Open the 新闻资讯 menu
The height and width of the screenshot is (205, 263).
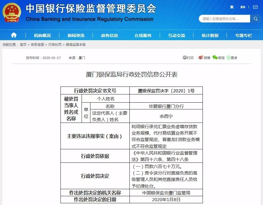(76, 35)
